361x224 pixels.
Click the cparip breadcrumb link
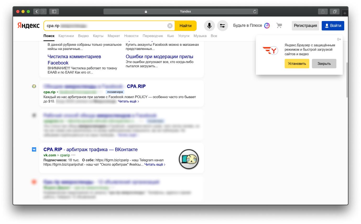[x=65, y=155]
